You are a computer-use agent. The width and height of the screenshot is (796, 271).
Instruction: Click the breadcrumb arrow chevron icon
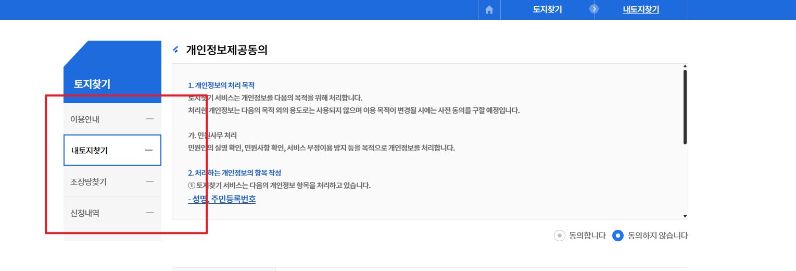click(595, 9)
